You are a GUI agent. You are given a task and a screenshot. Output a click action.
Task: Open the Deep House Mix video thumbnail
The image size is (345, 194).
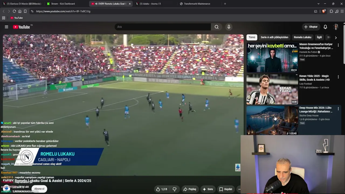(272, 120)
